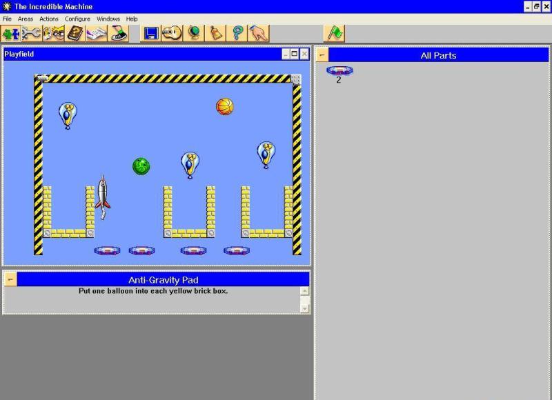The height and width of the screenshot is (400, 552).
Task: Click the wrench toolbar icon
Action: coord(32,33)
